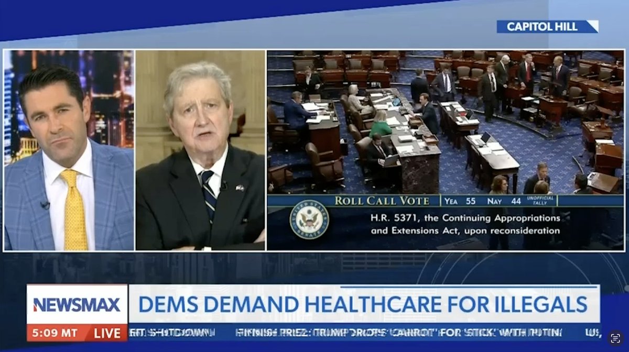This screenshot has height=352, width=629.
Task: Click the 5:09 MT time indicator
Action: pos(55,333)
